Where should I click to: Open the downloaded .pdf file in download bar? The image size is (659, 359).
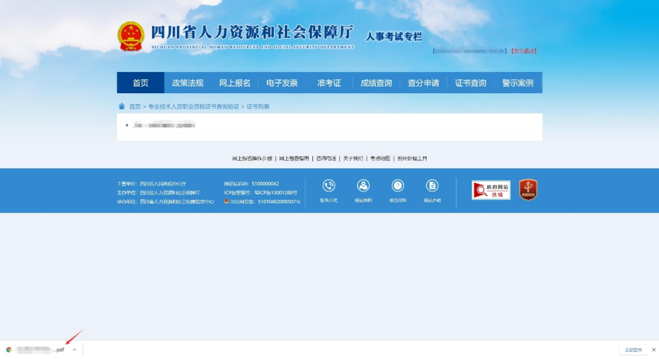tap(40, 350)
